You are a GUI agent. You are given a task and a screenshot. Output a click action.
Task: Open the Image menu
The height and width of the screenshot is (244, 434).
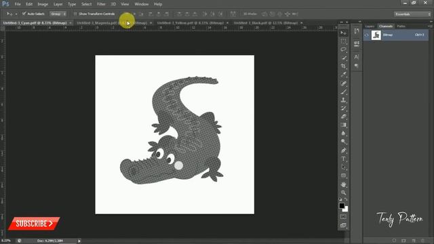pyautogui.click(x=43, y=4)
